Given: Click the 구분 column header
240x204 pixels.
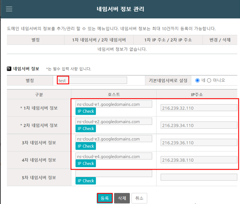Looking at the screenshot, I should [39, 94].
